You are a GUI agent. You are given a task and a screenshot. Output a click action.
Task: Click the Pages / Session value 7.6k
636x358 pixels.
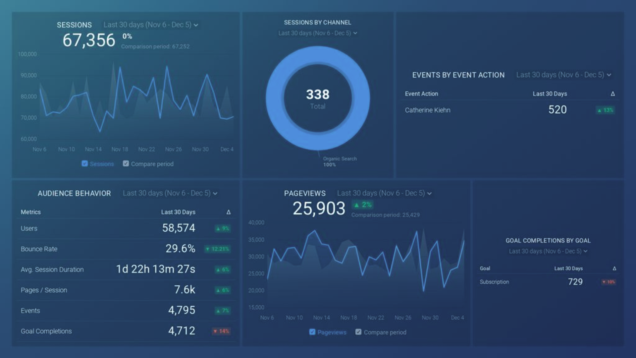click(x=185, y=290)
